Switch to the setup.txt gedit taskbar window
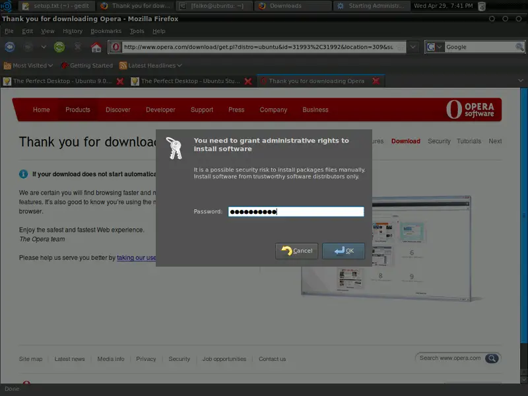The width and height of the screenshot is (528, 396). coord(57,6)
